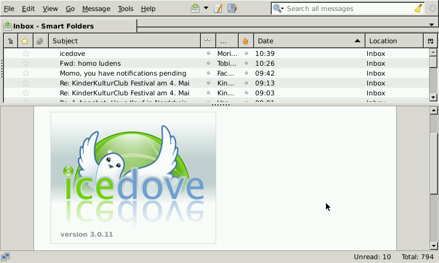Star the 'icedove' message
This screenshot has height=263, width=439.
25,54
